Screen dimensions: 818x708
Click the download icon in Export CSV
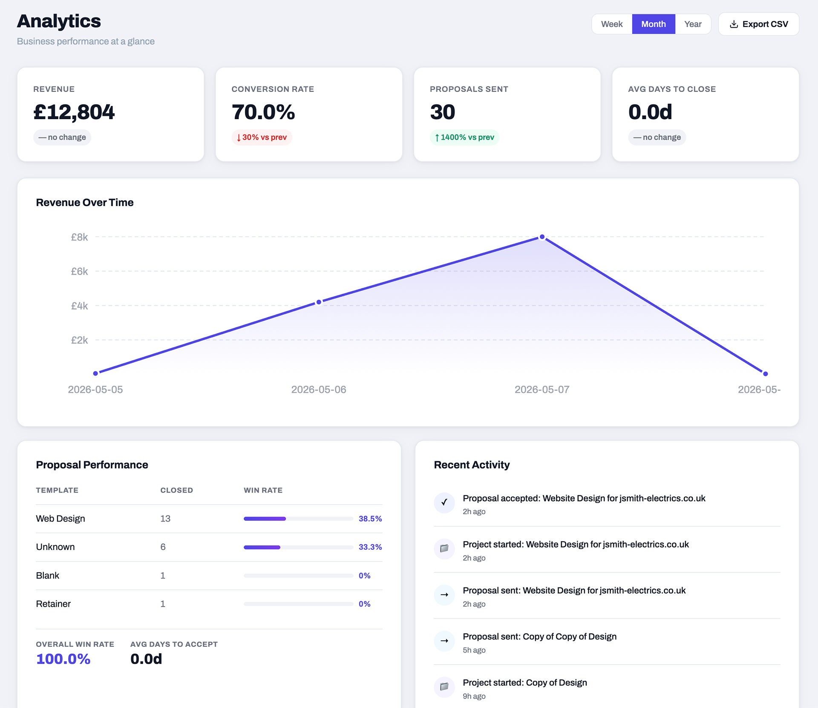tap(734, 24)
